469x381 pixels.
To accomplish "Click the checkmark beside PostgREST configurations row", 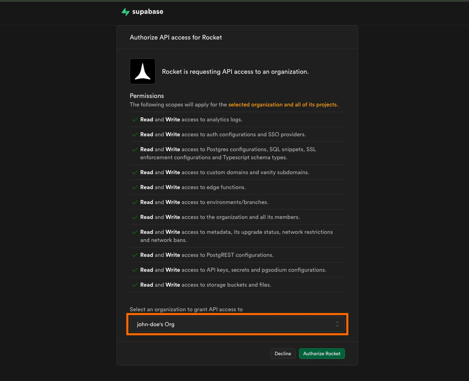I will point(135,255).
